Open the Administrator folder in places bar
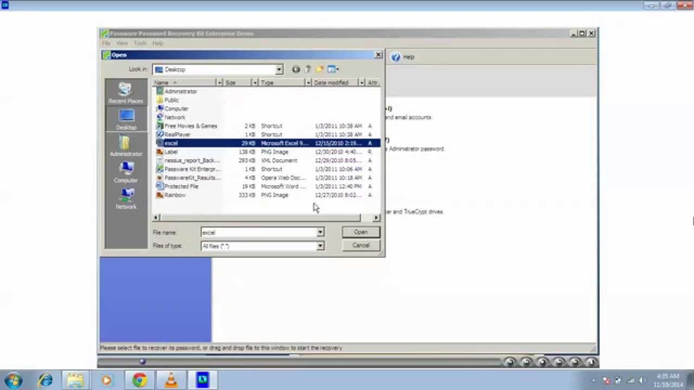 coord(126,146)
